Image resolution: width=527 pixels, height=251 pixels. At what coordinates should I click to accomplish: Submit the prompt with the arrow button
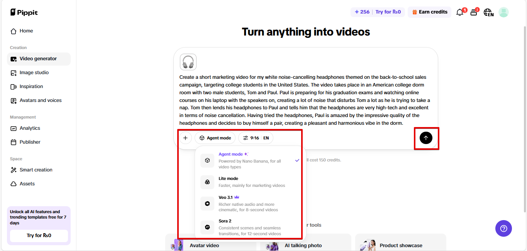pos(426,138)
